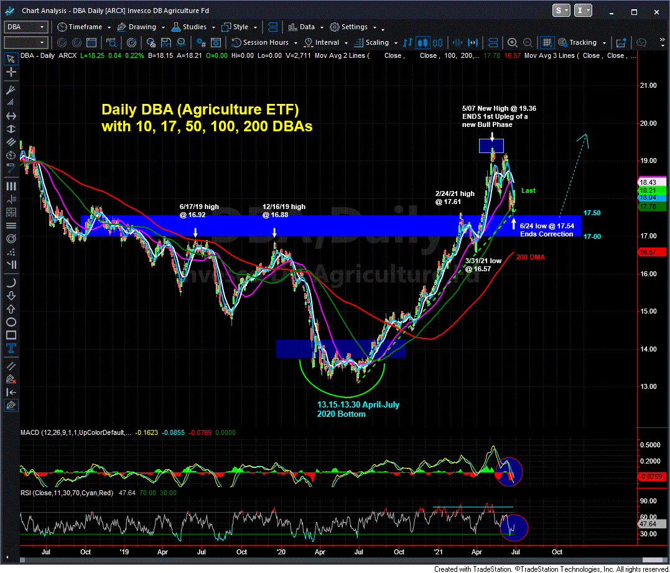Click the magnifier search chart icon
The width and height of the screenshot is (670, 573).
(x=112, y=42)
